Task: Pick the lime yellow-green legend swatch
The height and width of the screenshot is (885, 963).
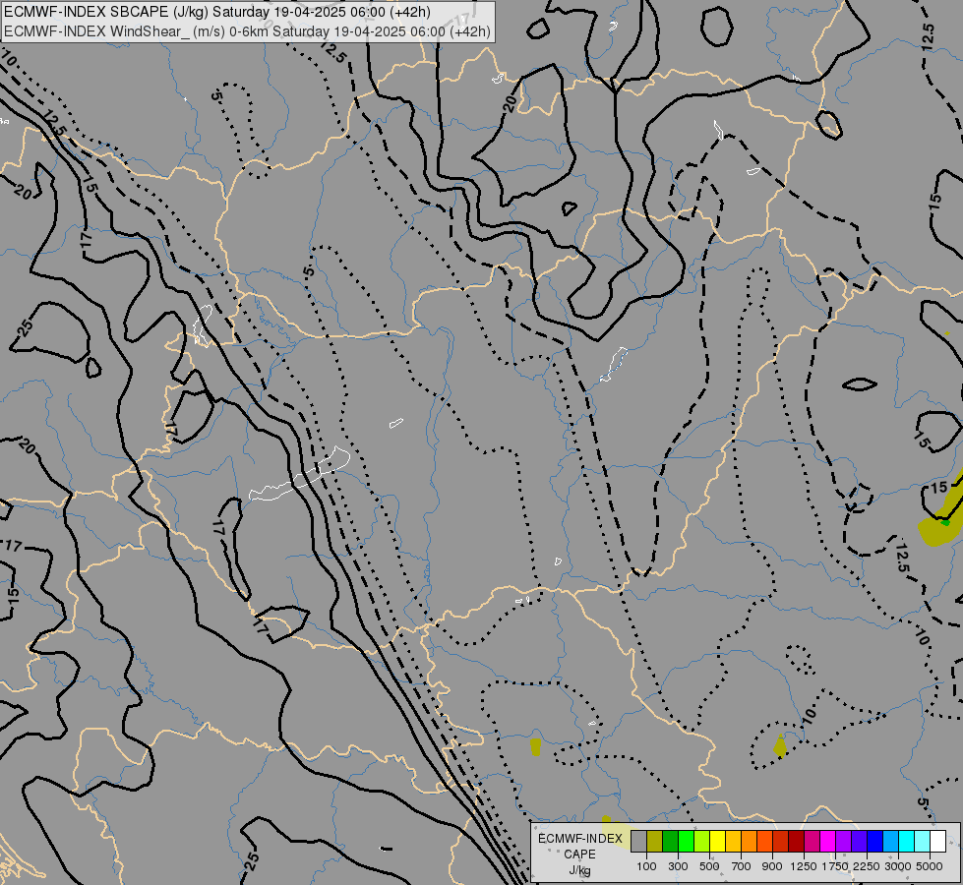Action: (701, 842)
